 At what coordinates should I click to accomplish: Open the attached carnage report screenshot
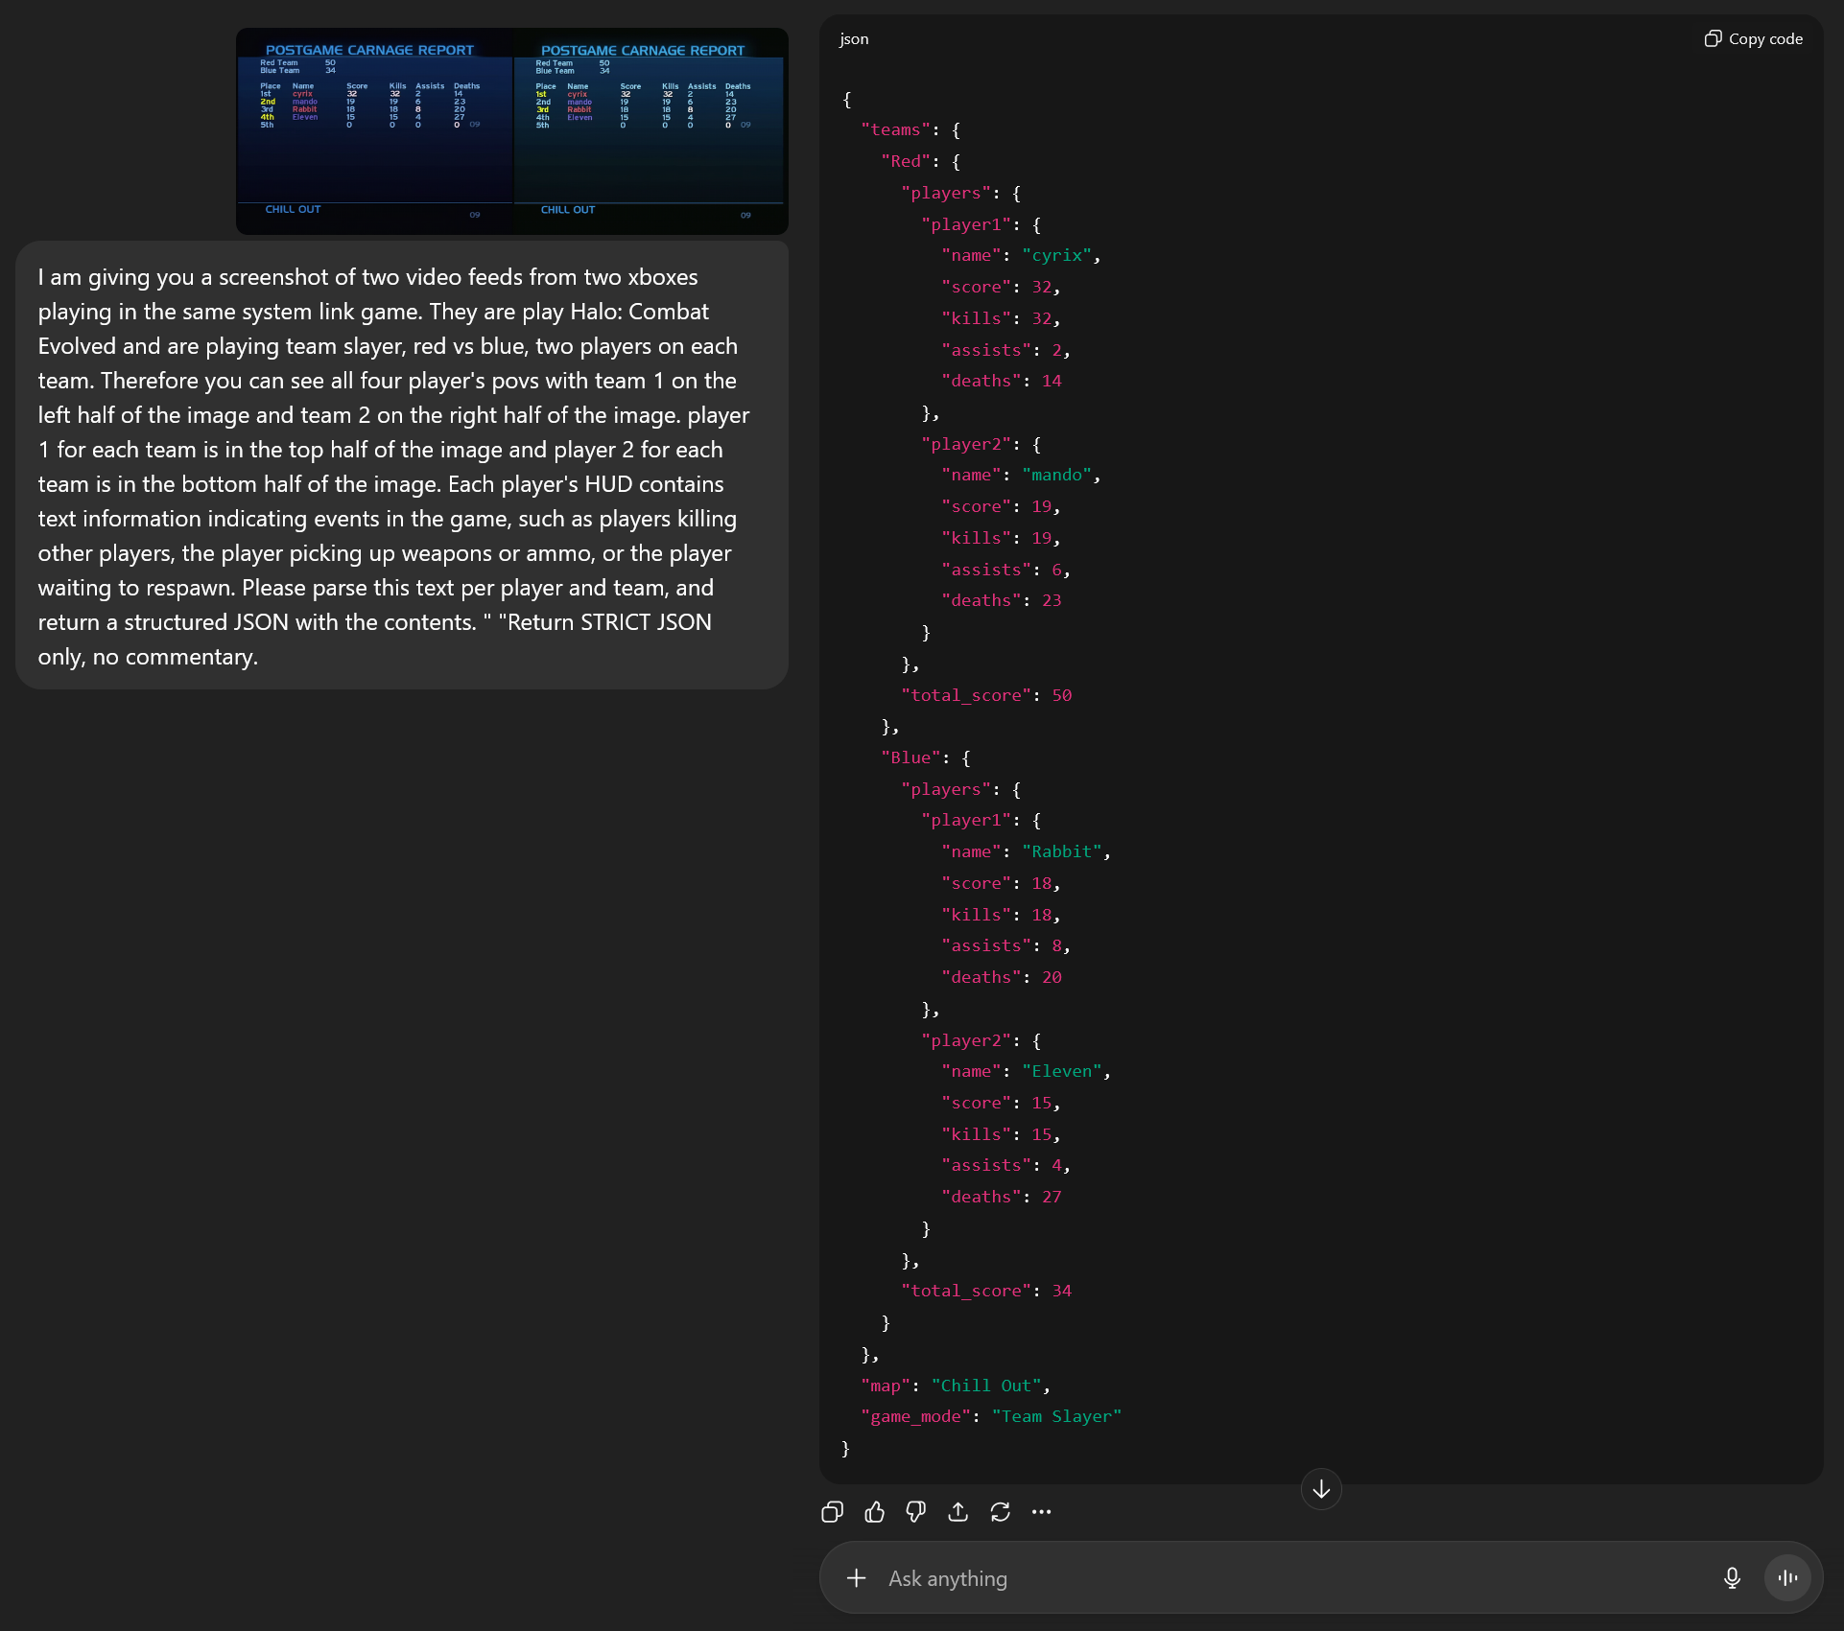511,131
